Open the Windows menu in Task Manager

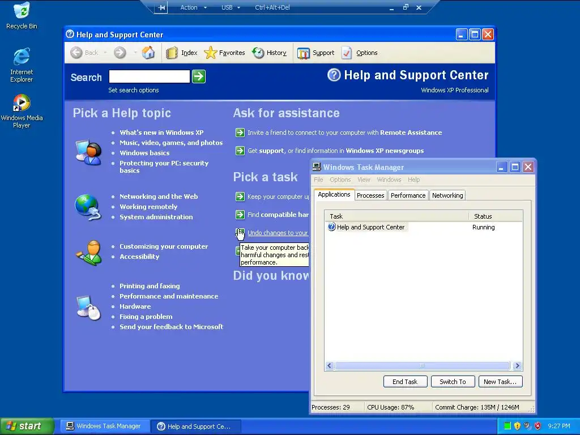(x=389, y=180)
